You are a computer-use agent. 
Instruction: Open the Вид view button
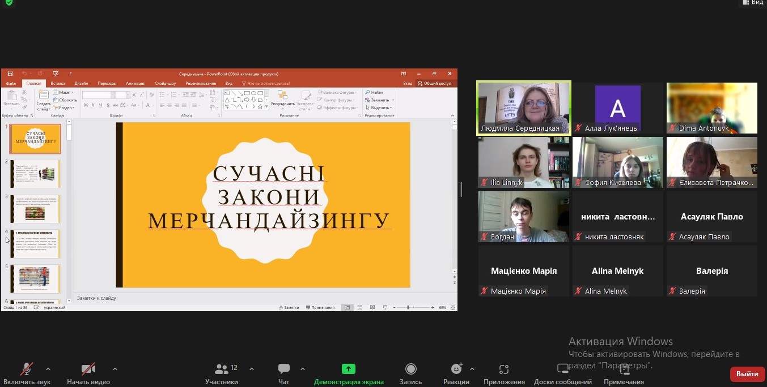[753, 3]
